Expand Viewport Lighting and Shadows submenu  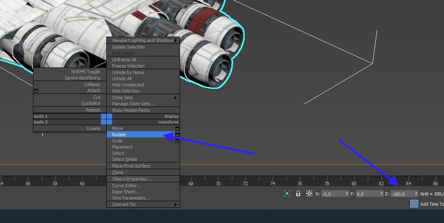point(176,41)
